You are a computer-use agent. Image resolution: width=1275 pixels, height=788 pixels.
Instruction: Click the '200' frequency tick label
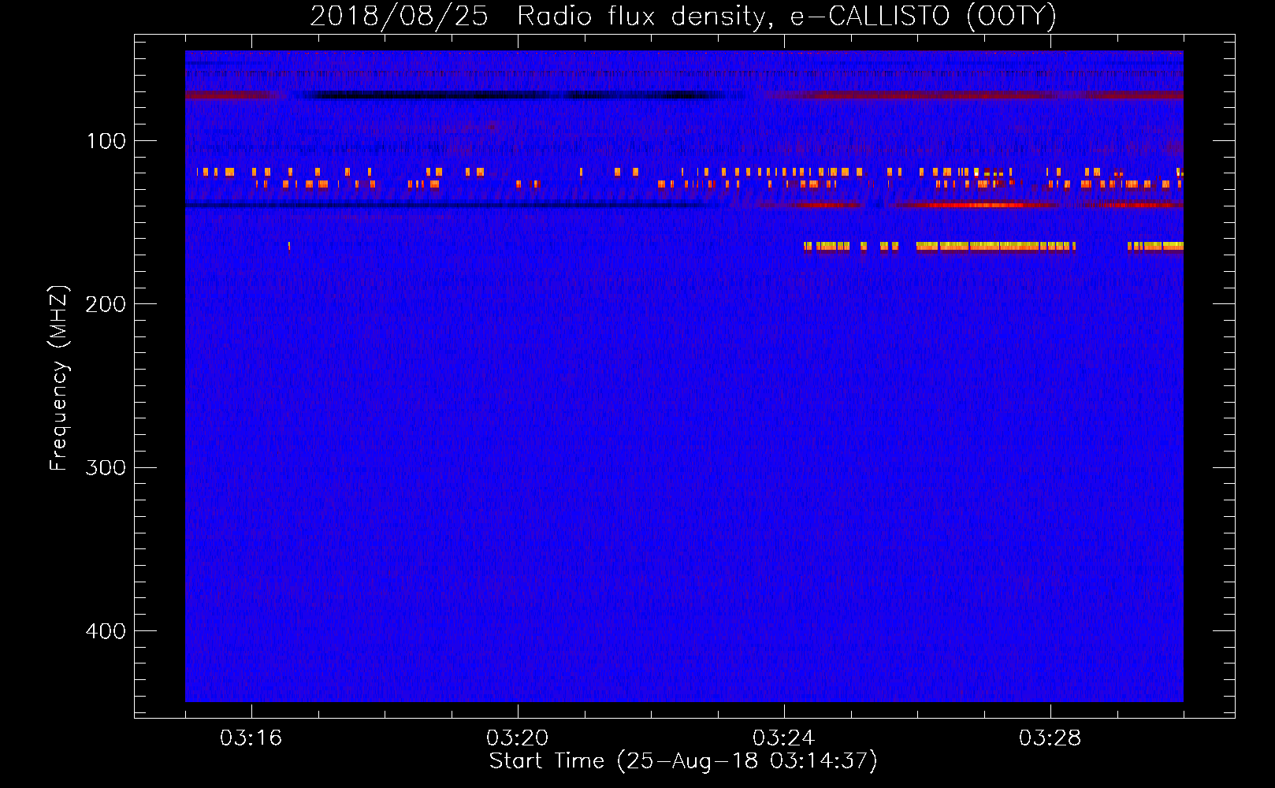tap(106, 304)
